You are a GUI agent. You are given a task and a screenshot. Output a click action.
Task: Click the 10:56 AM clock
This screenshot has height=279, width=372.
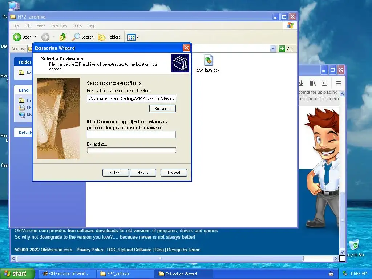359,274
